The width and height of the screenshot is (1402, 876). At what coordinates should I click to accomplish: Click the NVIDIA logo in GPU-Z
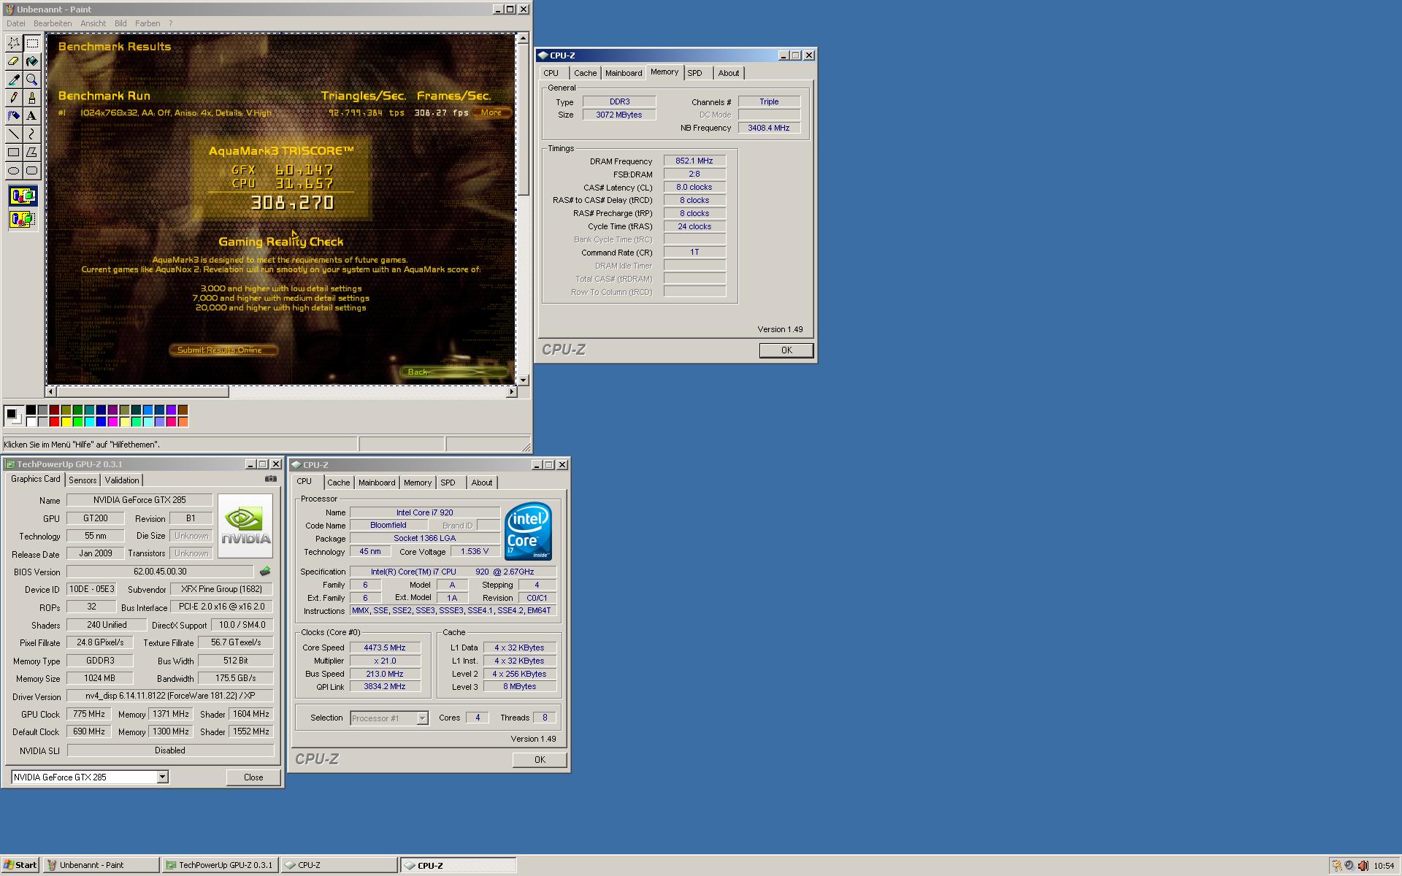point(245,526)
